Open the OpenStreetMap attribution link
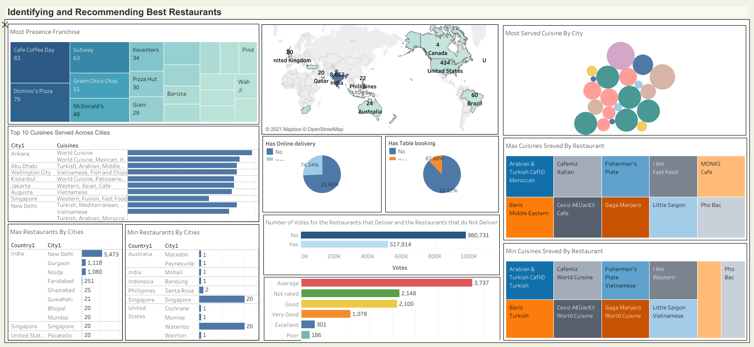The height and width of the screenshot is (347, 754). (x=323, y=129)
